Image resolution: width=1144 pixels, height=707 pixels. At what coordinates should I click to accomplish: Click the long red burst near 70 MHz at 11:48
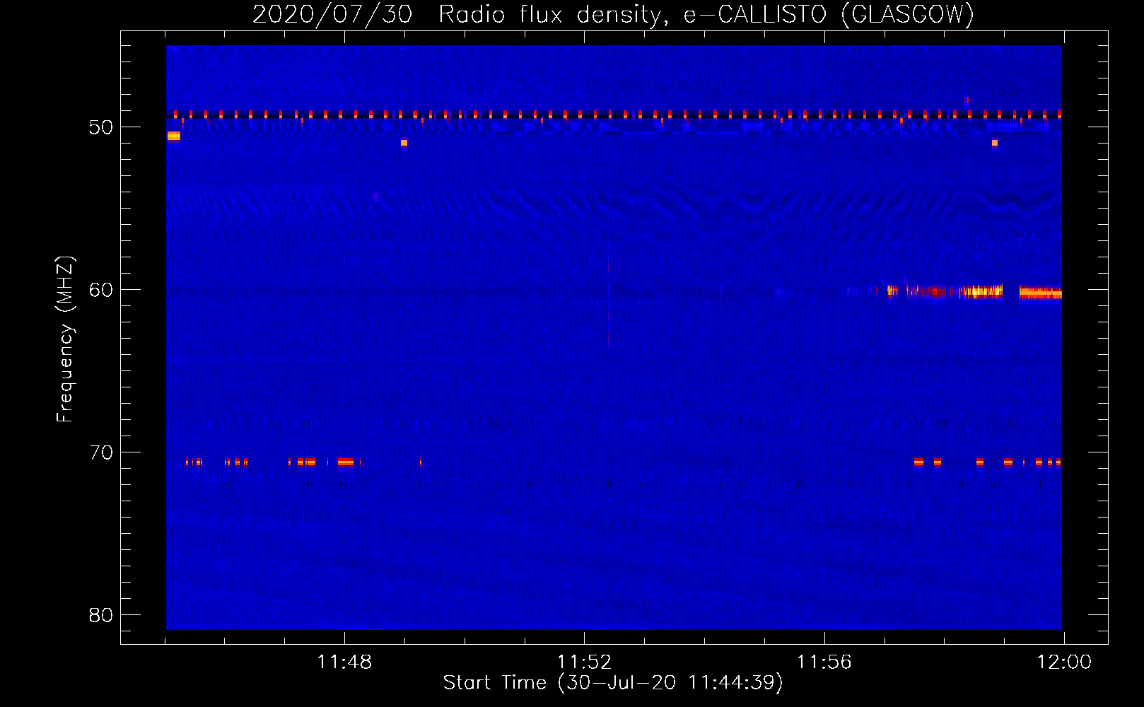(345, 462)
